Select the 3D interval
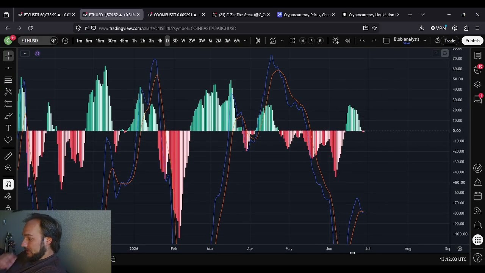 pos(175,41)
